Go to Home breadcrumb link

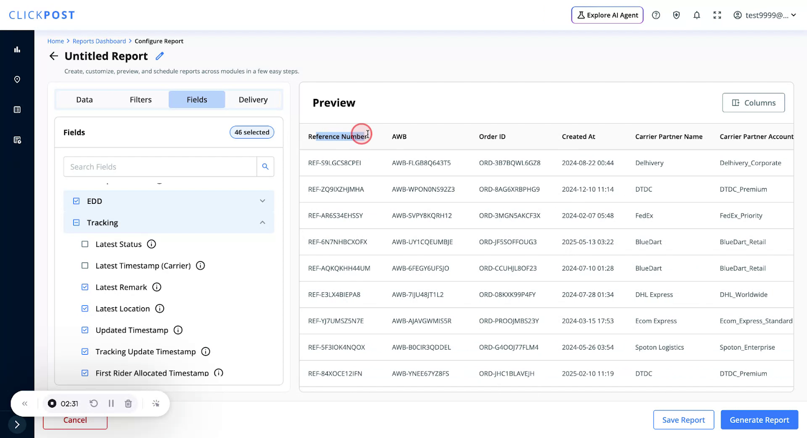click(x=55, y=41)
